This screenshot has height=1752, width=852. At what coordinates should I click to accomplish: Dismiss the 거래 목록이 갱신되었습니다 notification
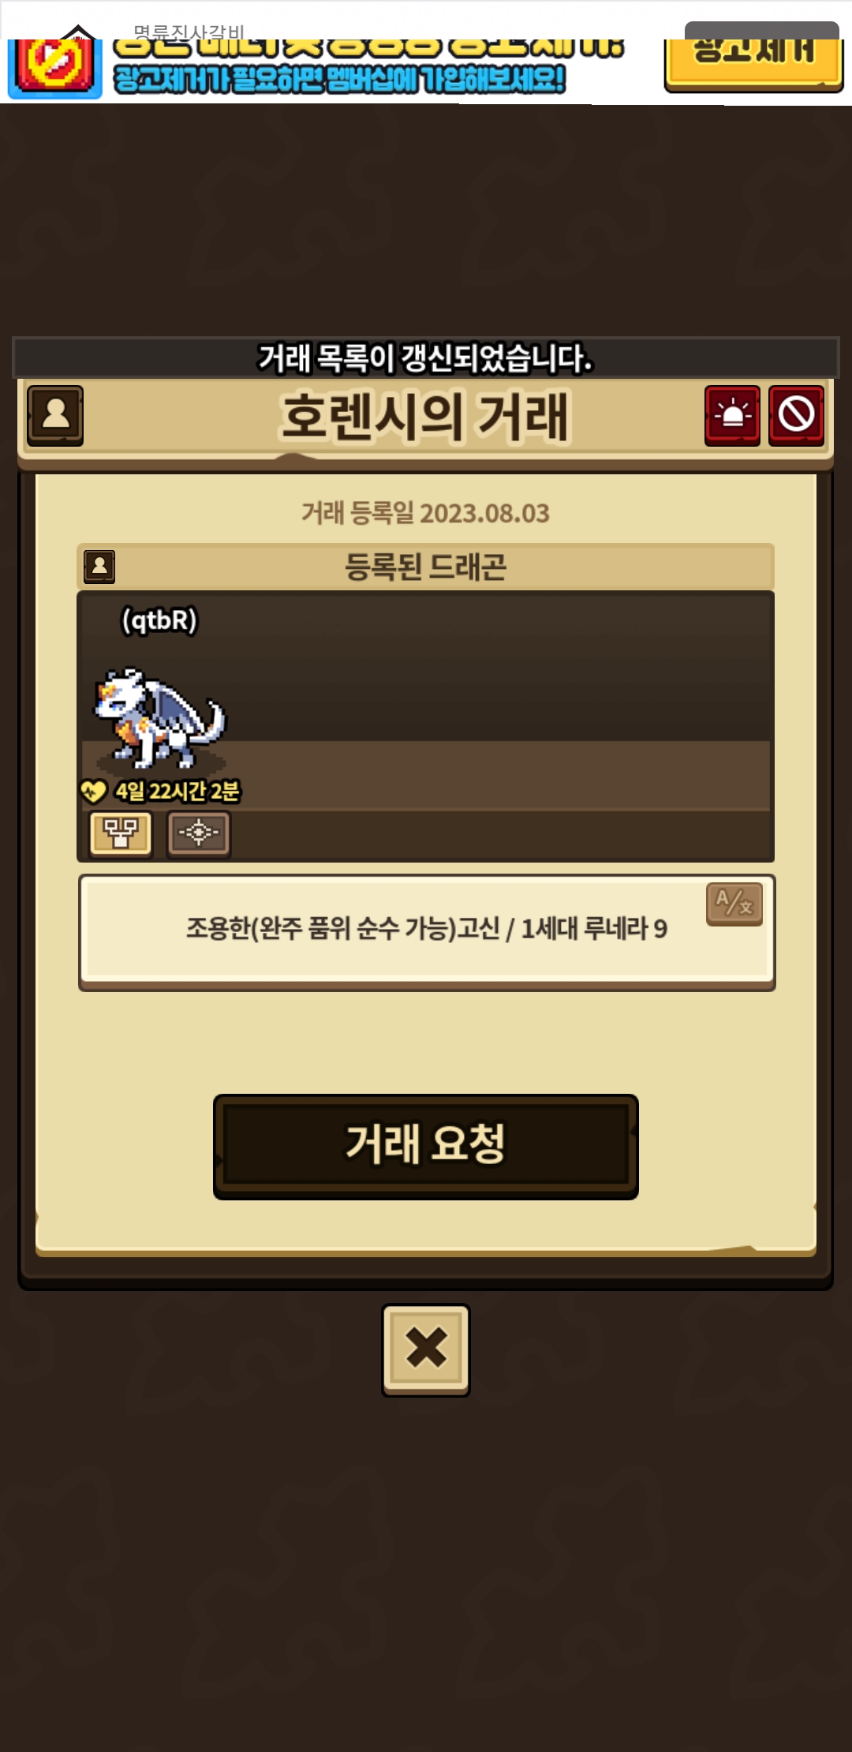click(x=426, y=358)
